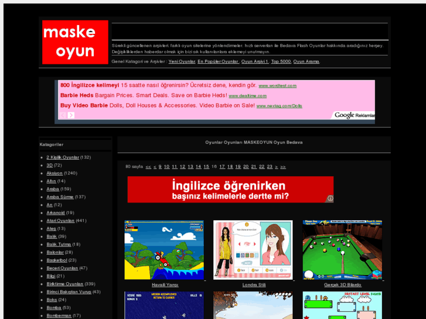Go to previous ad with left arrow
The image size is (426, 319).
(63, 115)
